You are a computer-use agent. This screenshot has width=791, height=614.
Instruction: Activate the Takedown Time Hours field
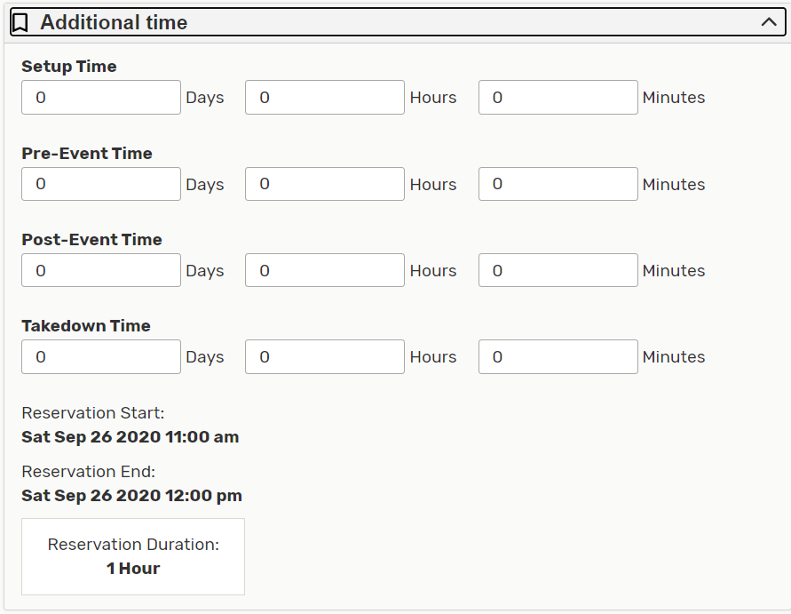pos(325,356)
